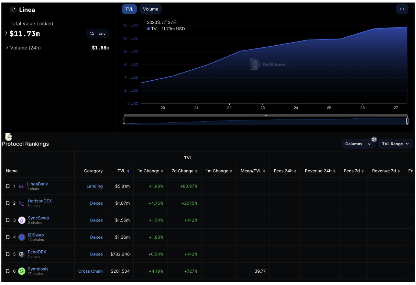This screenshot has width=416, height=285.
Task: Open the HorizonDEX protocol page
Action: [40, 201]
